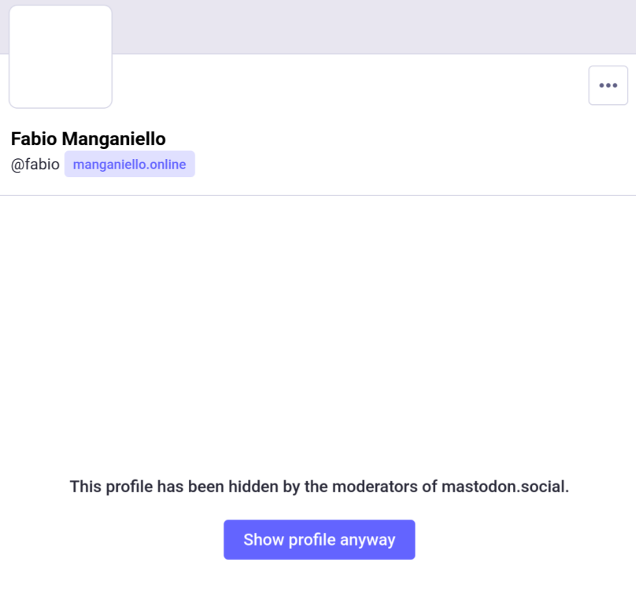Screen dimensions: 636x605
Task: Click the @fabio username handle
Action: point(35,165)
